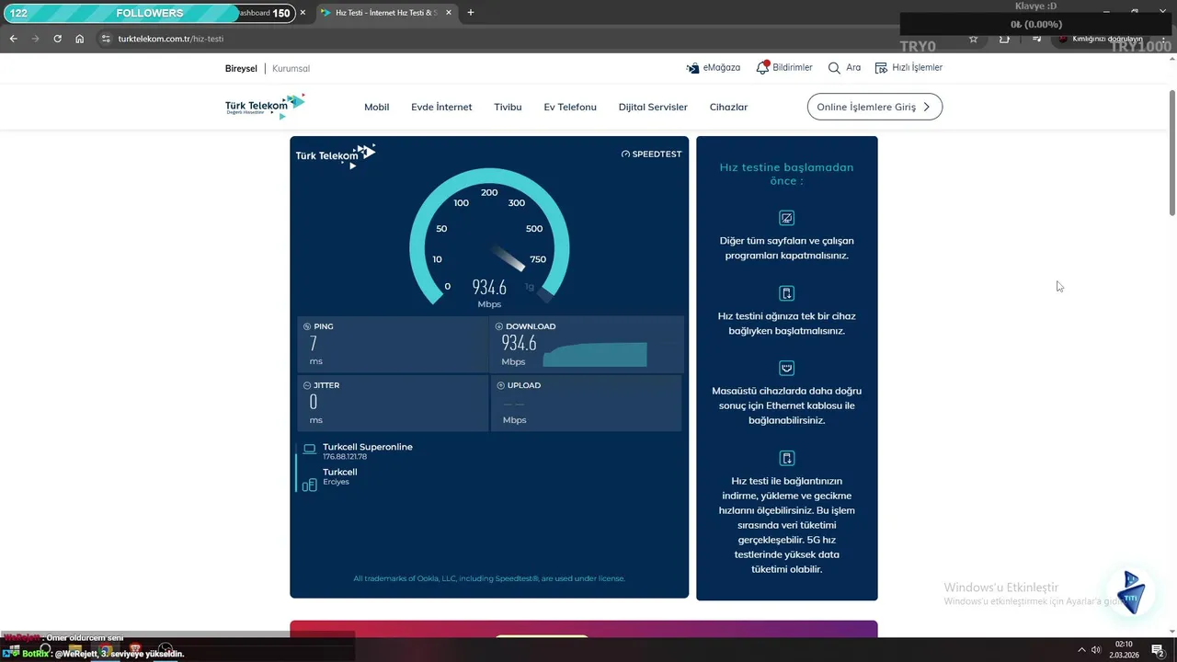Click the server icon beside Turkcell Erciyes
Screen dimensions: 1177x662
[310, 484]
